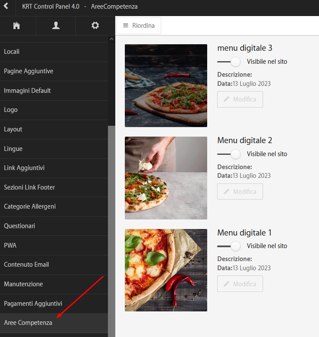Select Lingue in the sidebar
Viewport: 319px width, 337px height.
54,149
